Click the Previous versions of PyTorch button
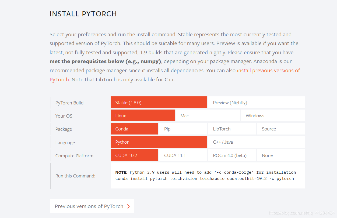This screenshot has height=218, width=337. coord(92,206)
